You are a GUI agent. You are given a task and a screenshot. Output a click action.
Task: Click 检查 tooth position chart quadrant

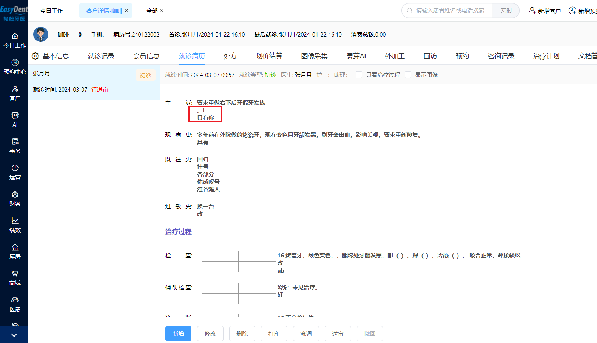(238, 262)
